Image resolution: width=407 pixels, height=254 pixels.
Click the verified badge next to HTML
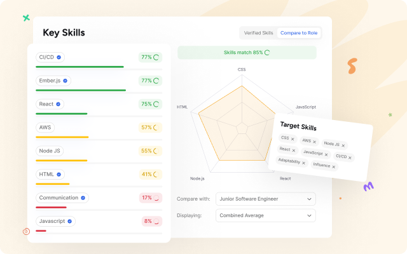point(59,174)
